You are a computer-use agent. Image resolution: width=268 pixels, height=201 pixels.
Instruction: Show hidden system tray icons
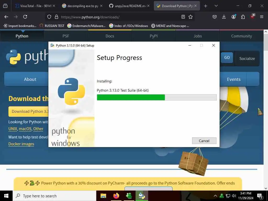coord(215,196)
